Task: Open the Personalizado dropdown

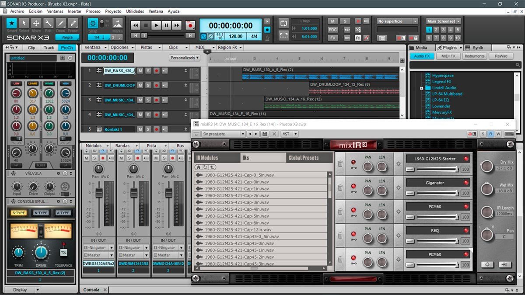Action: point(185,58)
